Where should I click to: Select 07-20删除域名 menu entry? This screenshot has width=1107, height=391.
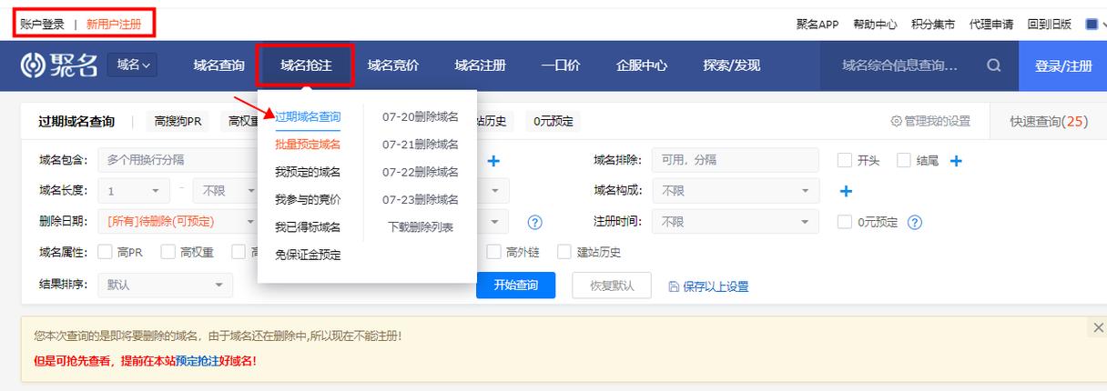pyautogui.click(x=421, y=116)
